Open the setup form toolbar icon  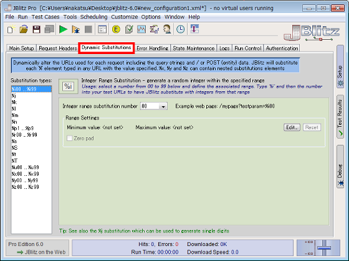(102, 29)
